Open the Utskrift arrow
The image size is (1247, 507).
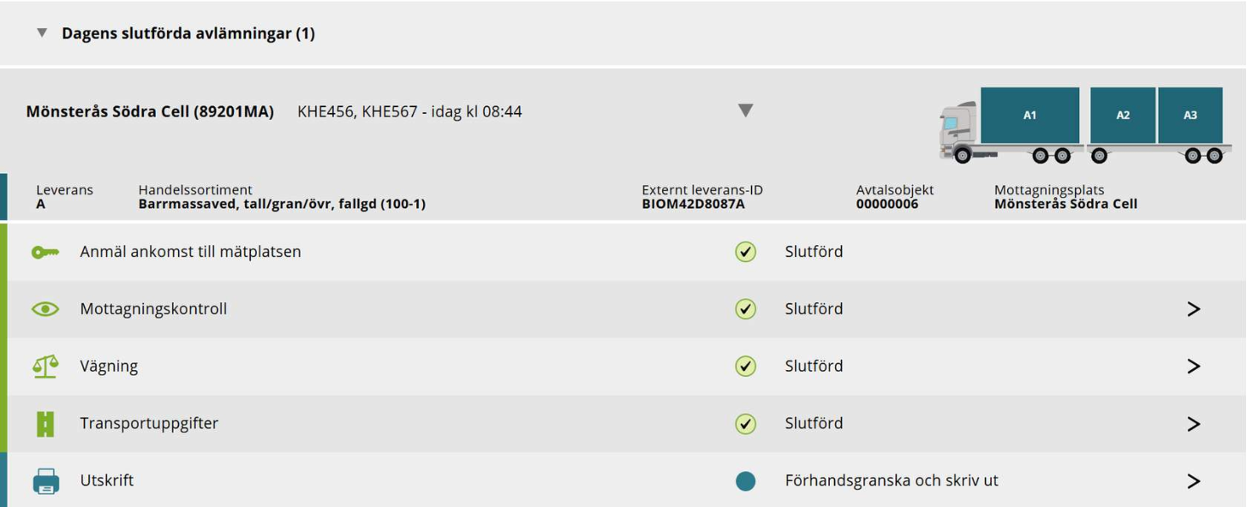[1194, 481]
